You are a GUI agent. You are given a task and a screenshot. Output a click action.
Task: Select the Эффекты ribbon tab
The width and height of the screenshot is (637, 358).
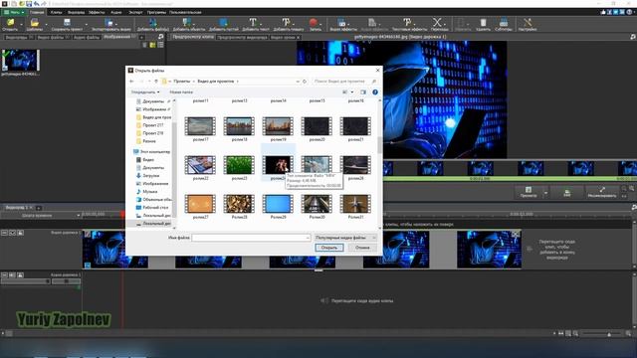pos(97,12)
